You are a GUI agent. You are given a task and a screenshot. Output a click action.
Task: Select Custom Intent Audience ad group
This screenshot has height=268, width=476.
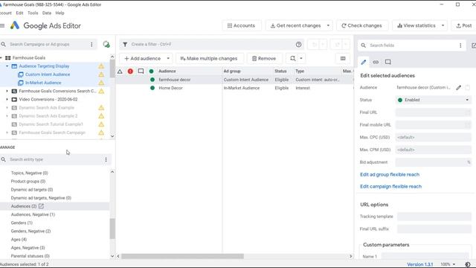48,74
